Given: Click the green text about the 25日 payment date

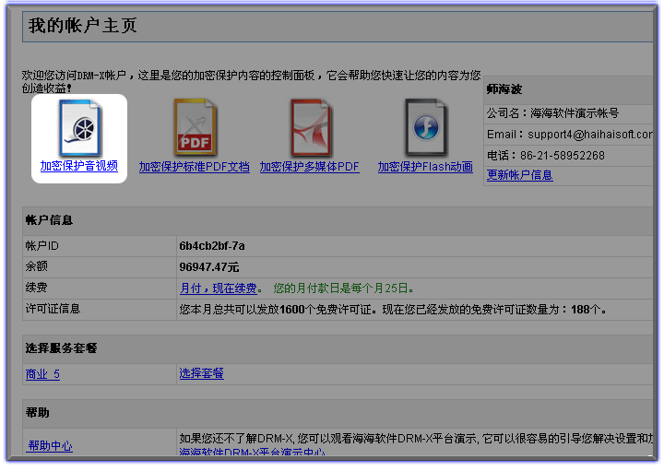Looking at the screenshot, I should point(343,288).
